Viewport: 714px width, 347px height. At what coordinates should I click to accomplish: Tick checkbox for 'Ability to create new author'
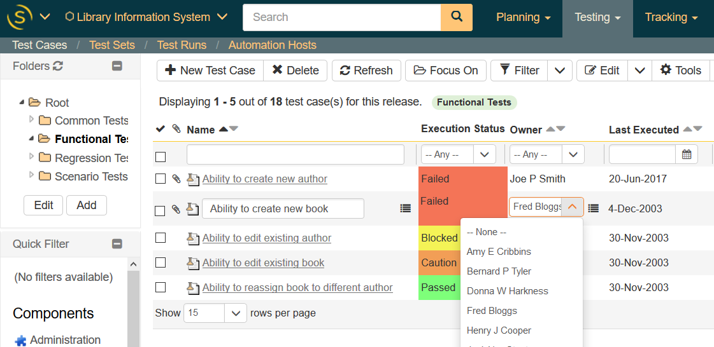[x=161, y=179]
